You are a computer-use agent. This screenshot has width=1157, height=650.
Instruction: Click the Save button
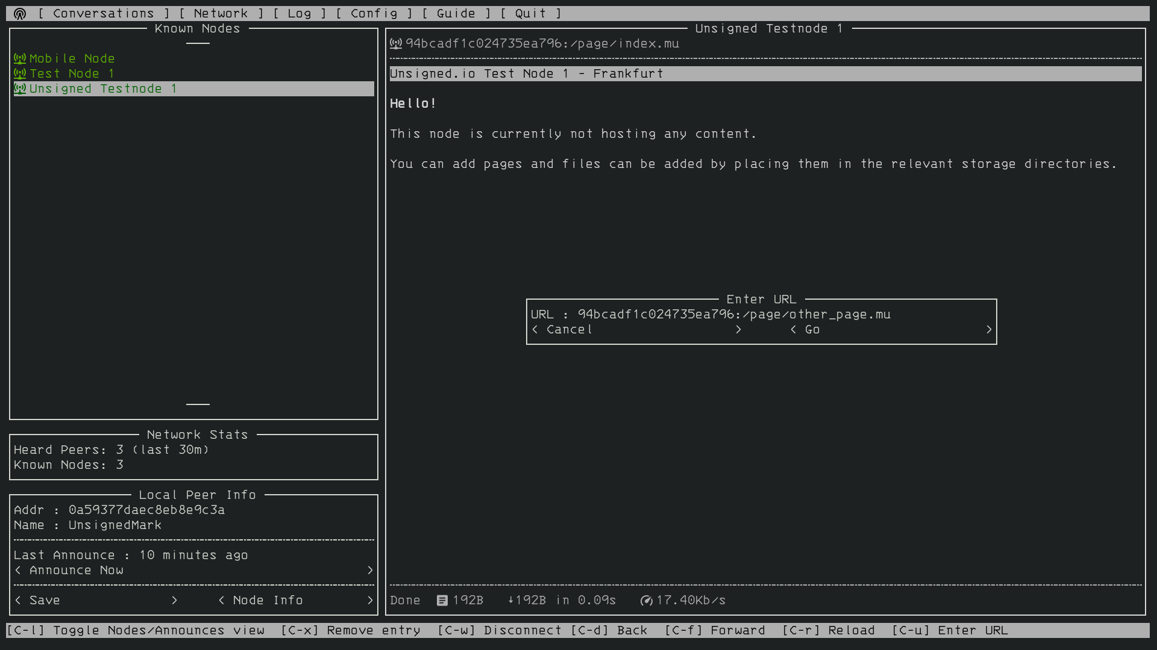coord(96,599)
